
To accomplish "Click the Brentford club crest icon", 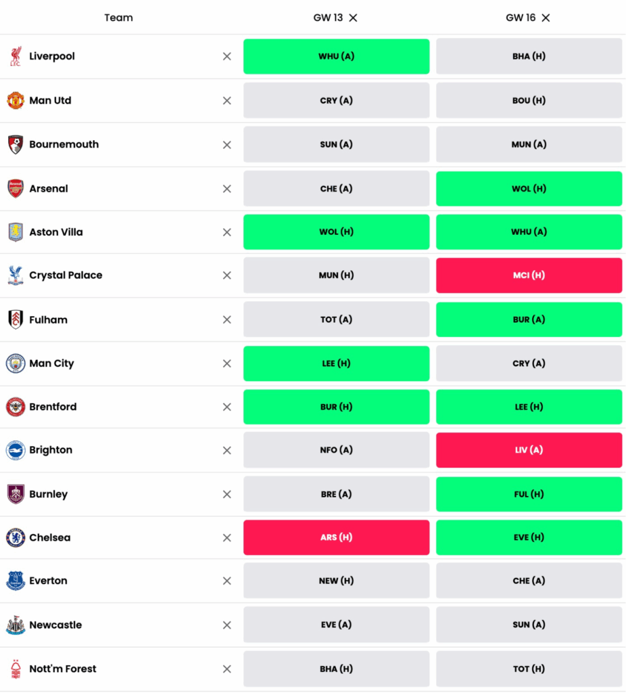I will coord(16,407).
